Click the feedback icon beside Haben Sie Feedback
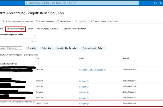Viewport: 163px width, 108px height. click(x=92, y=21)
